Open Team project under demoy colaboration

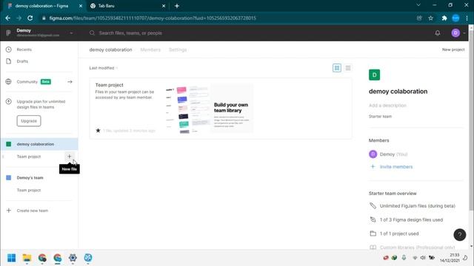pos(29,157)
